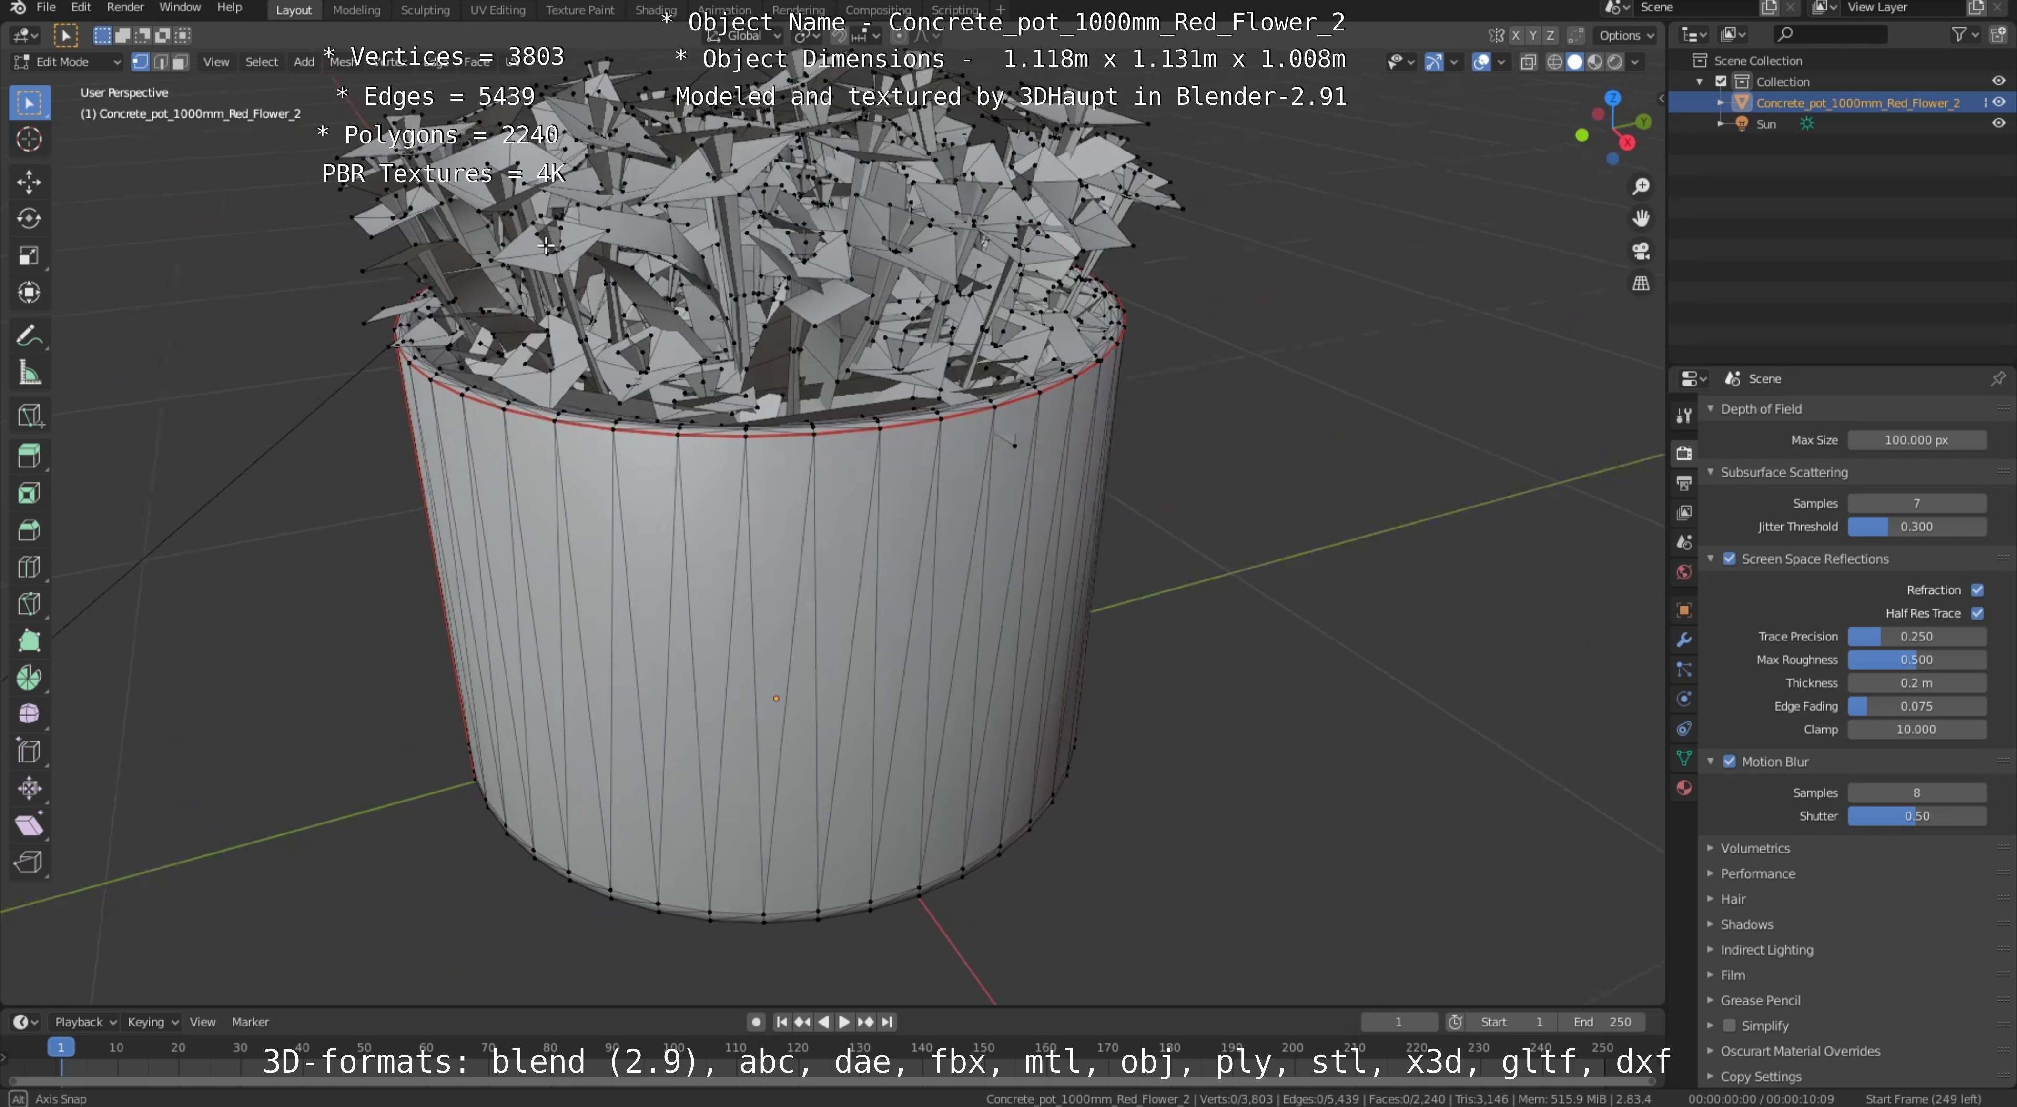Screen dimensions: 2017x1107
Task: Enable face select mode
Action: click(180, 62)
